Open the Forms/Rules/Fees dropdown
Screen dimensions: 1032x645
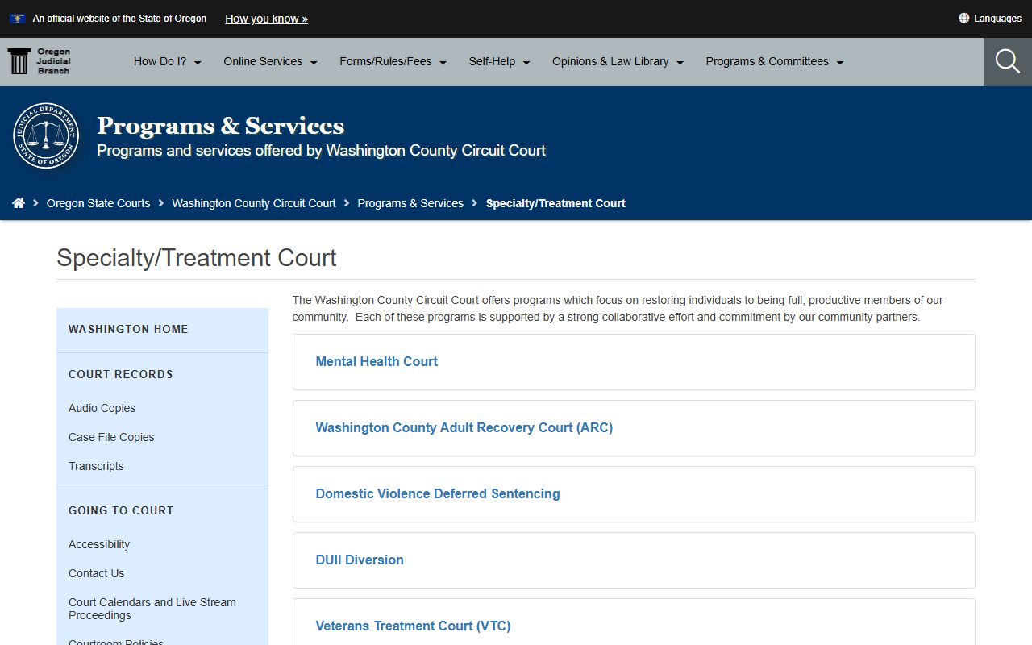click(x=393, y=62)
